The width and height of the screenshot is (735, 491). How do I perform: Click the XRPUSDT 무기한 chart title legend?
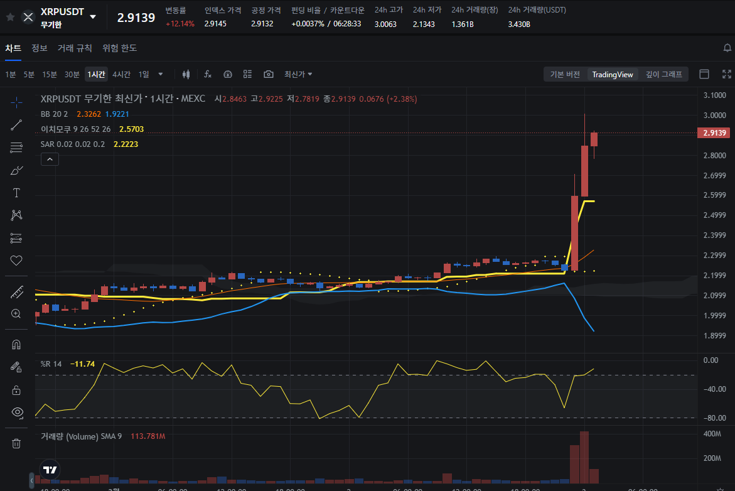point(123,99)
